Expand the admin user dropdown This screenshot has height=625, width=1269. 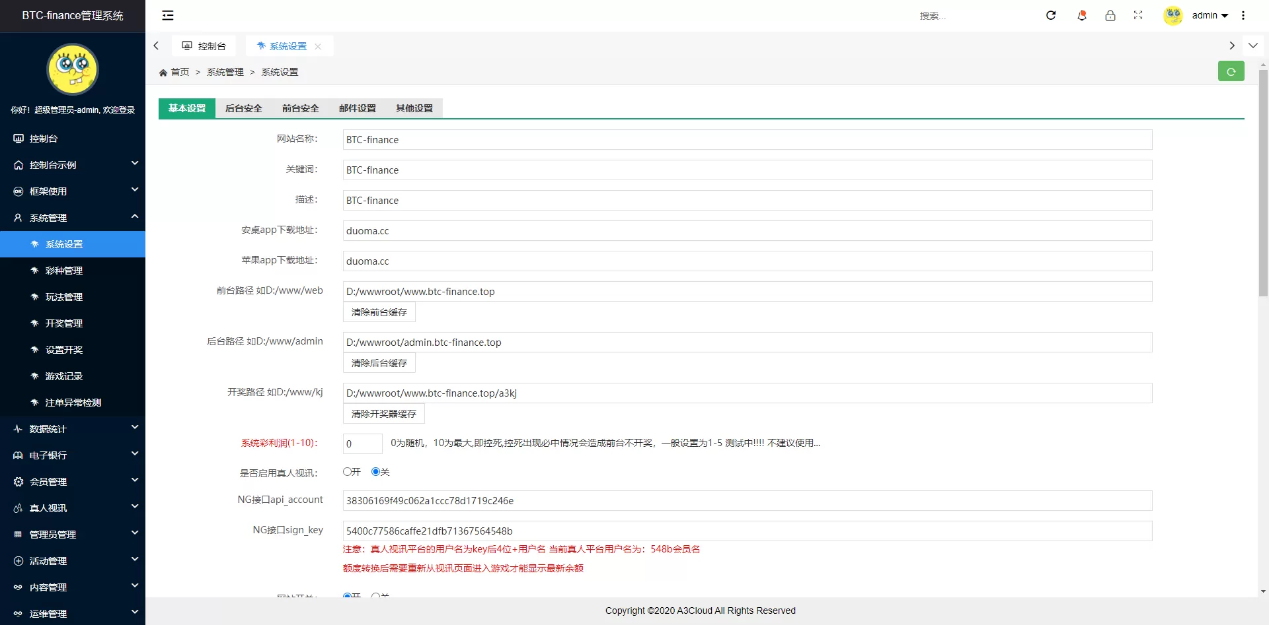point(1210,15)
